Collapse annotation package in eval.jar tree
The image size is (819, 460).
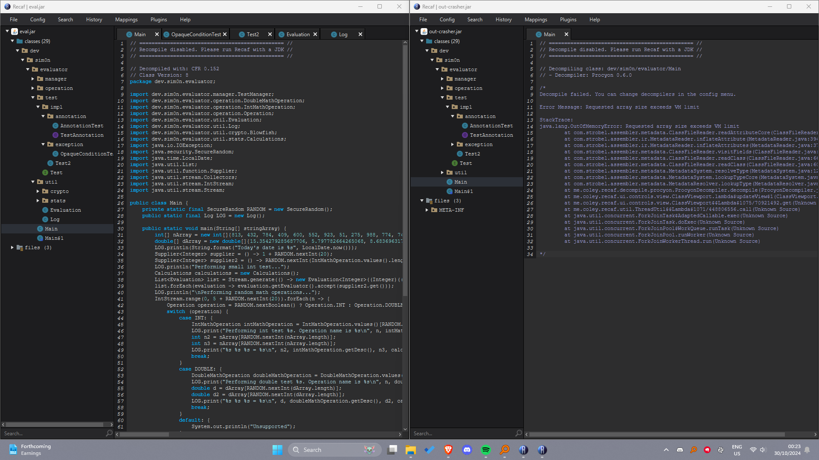43,116
